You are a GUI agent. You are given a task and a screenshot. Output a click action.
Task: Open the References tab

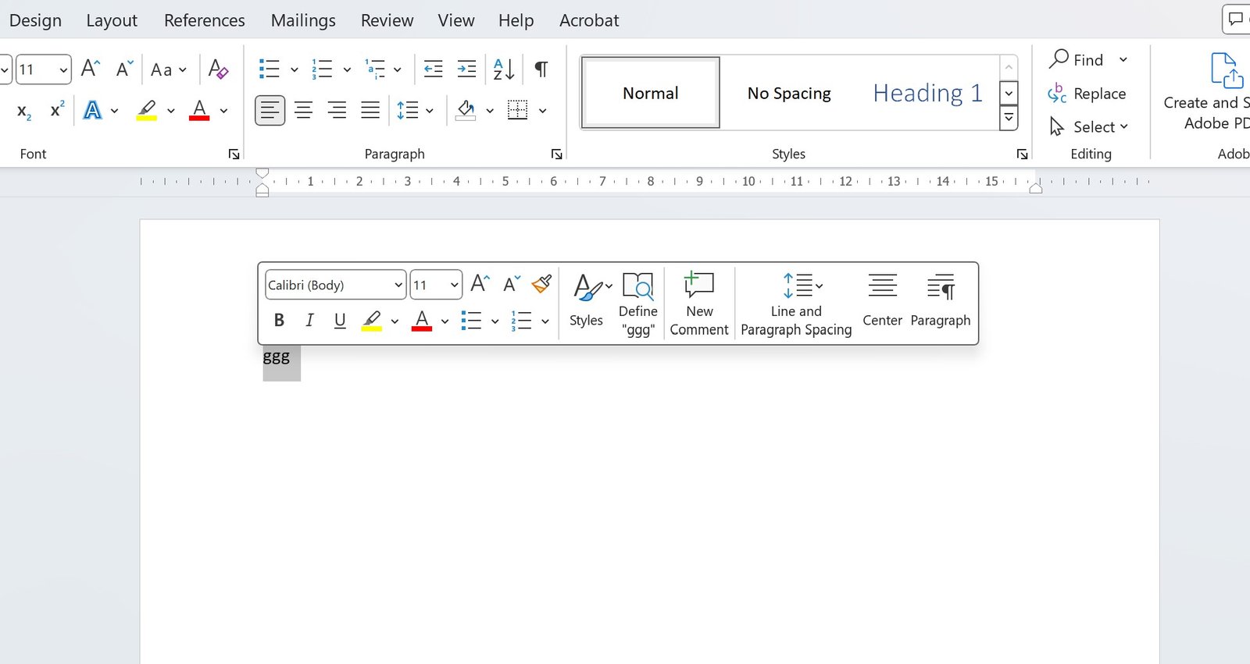coord(204,20)
